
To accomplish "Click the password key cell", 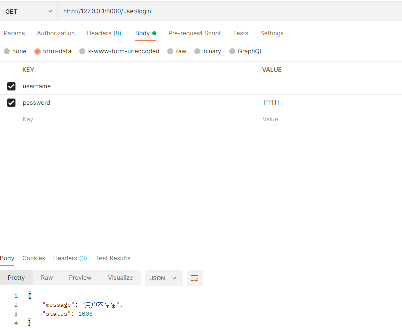I will pyautogui.click(x=138, y=103).
